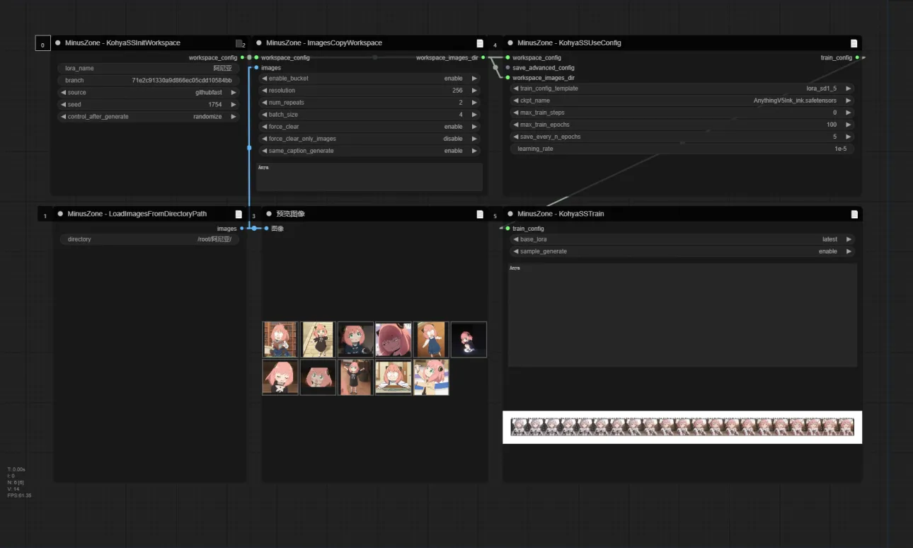Click the Anya text box in ImagesCopyWorkspace
This screenshot has height=548, width=913.
click(x=369, y=177)
